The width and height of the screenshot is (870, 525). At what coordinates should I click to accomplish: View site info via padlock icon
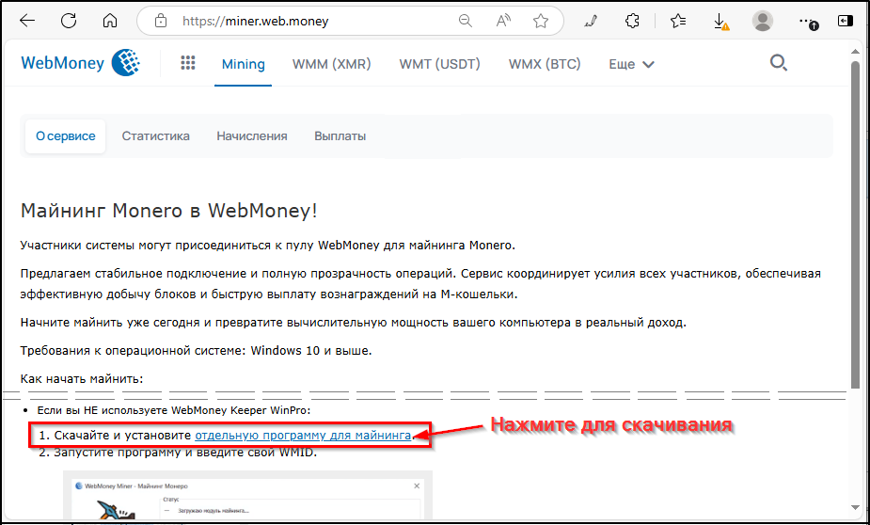(161, 21)
